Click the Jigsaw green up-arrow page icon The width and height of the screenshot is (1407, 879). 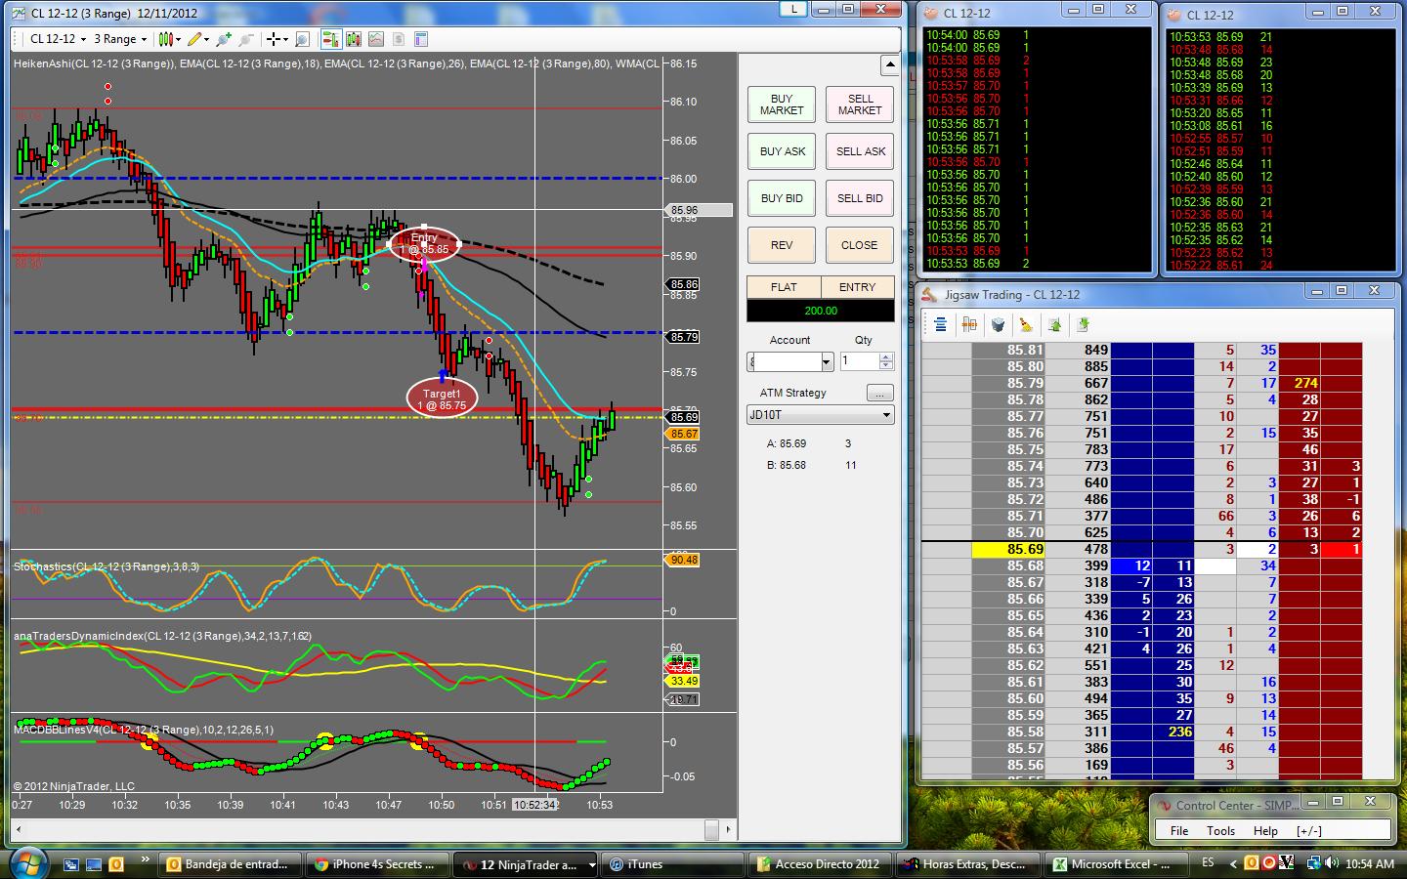(x=1055, y=324)
